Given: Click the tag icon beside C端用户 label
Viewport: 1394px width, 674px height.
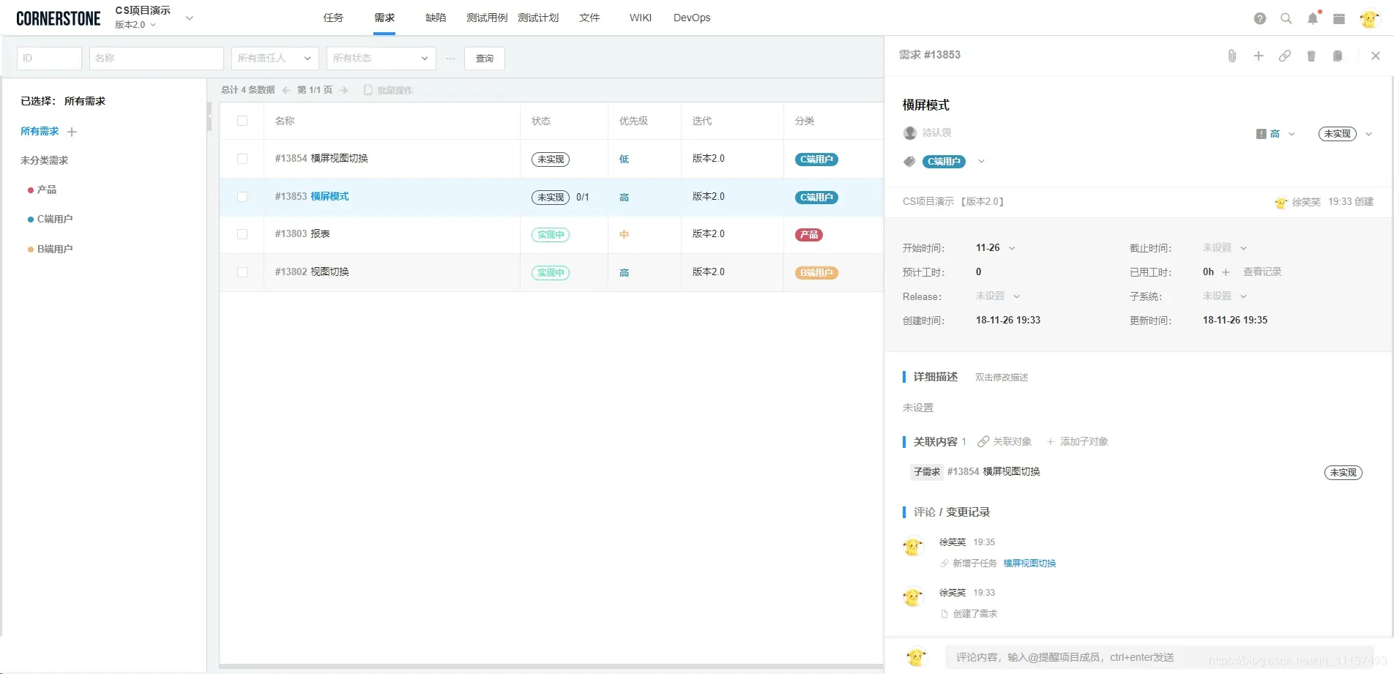Looking at the screenshot, I should pyautogui.click(x=909, y=162).
